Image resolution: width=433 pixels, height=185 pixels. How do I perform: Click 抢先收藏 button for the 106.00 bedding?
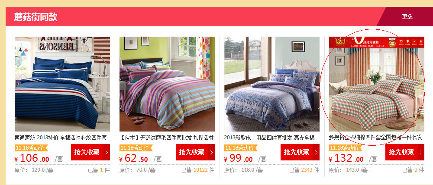(90, 152)
